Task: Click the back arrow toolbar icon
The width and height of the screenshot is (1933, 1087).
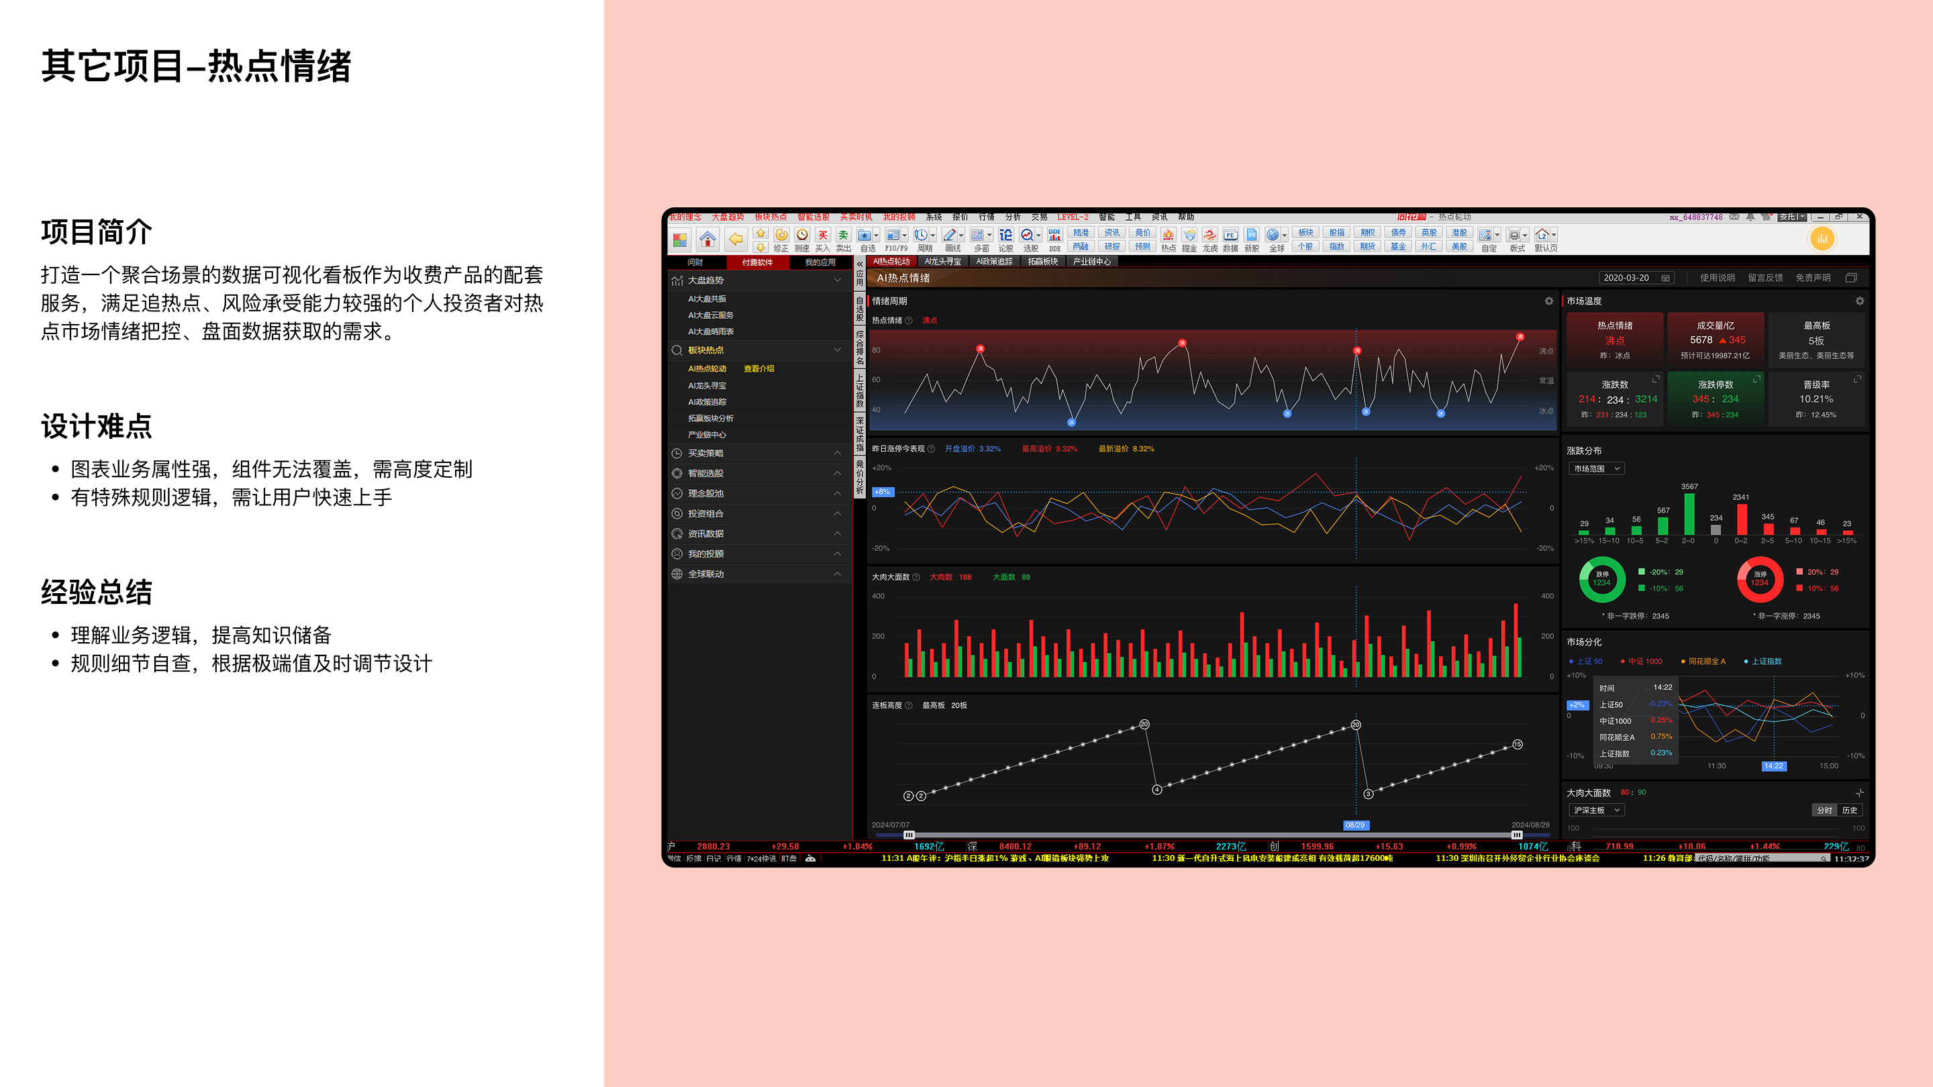Action: [x=736, y=240]
